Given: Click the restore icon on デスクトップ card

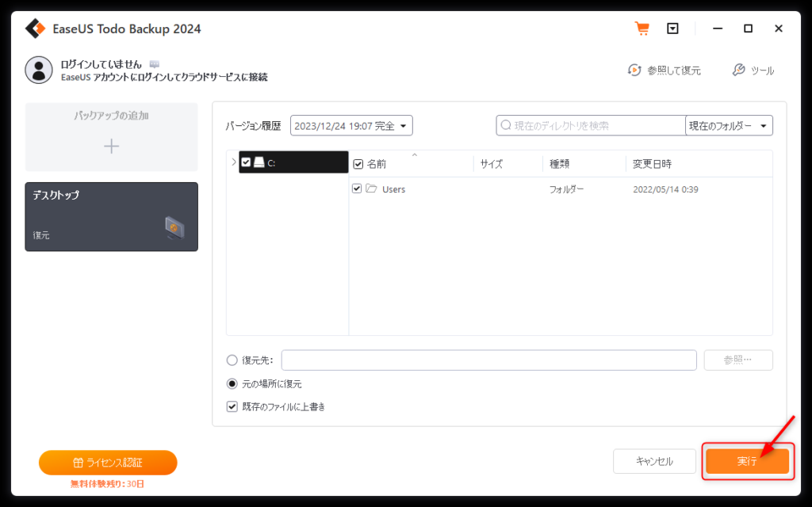Looking at the screenshot, I should [x=174, y=228].
